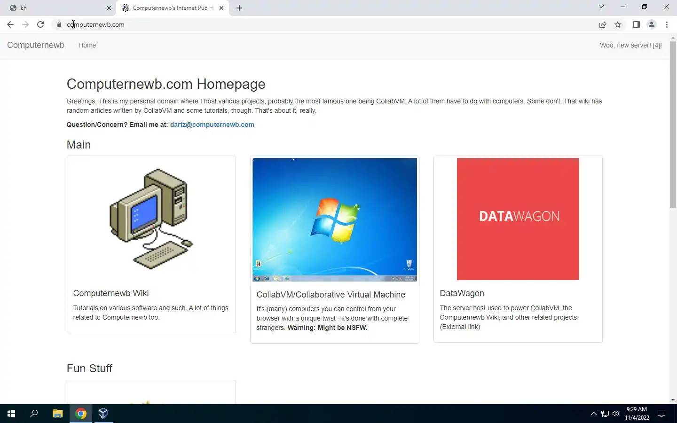
Task: Close the Eh tab
Action: (x=109, y=8)
